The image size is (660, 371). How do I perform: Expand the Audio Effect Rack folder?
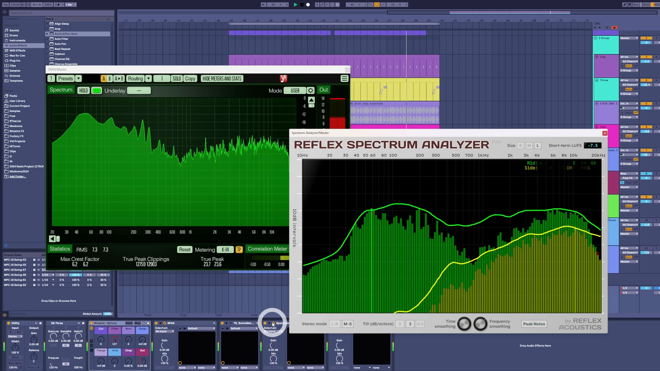(x=47, y=34)
